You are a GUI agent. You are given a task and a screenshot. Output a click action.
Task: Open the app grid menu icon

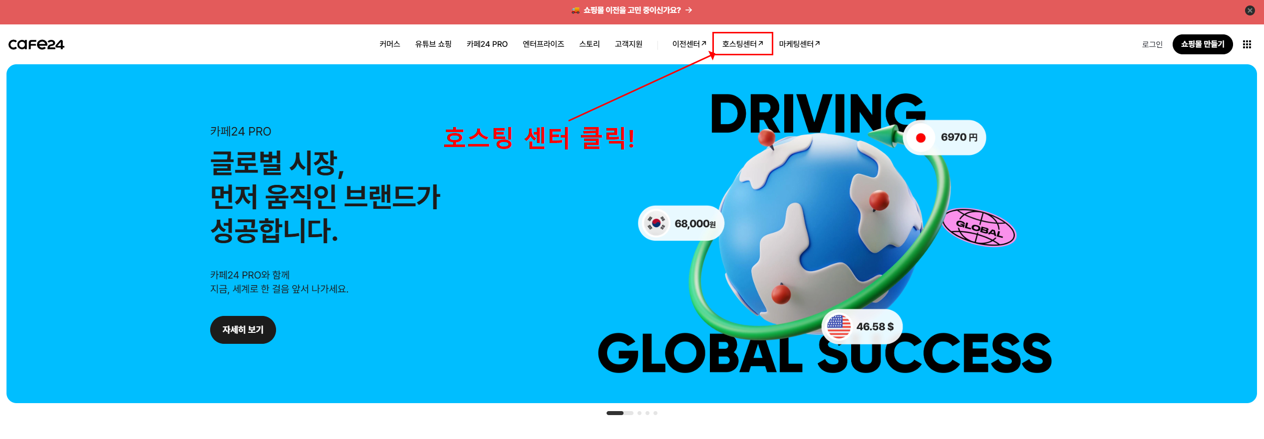coord(1247,44)
